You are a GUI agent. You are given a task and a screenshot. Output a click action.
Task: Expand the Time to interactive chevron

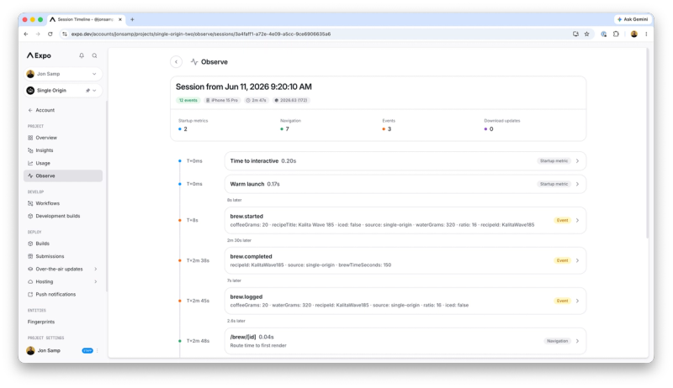(x=577, y=161)
